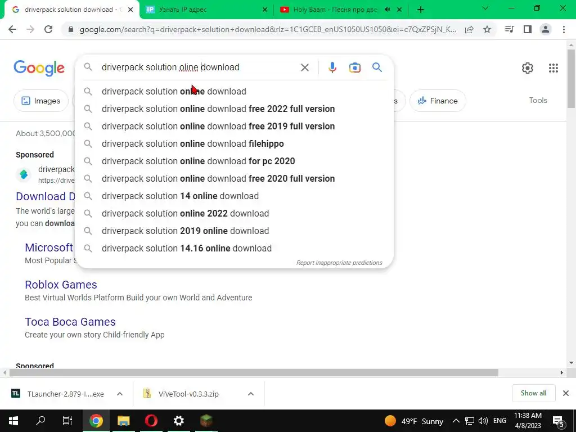Open Chrome three-dot menu
This screenshot has width=576, height=432.
pos(564,29)
